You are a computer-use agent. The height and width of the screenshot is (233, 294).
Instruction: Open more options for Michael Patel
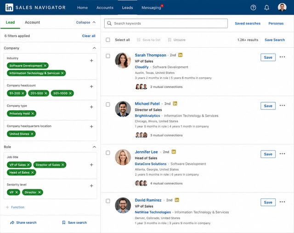point(282,105)
